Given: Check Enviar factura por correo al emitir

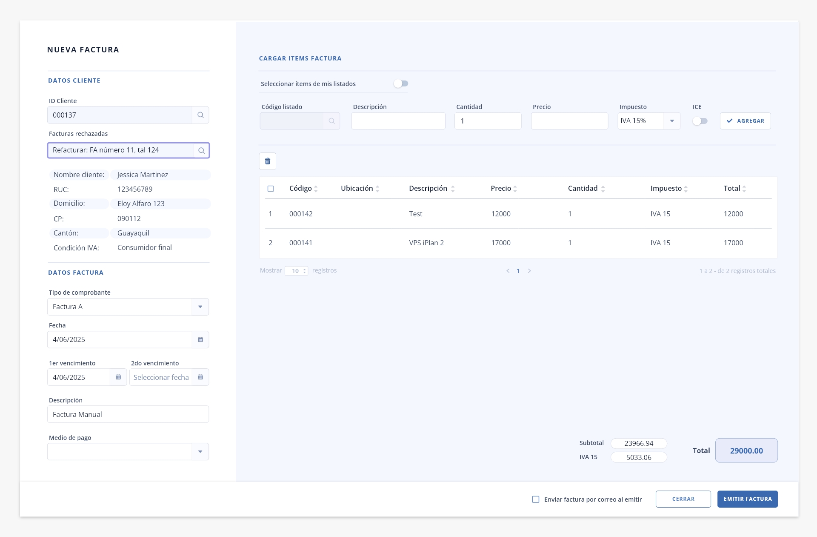Looking at the screenshot, I should pos(536,499).
